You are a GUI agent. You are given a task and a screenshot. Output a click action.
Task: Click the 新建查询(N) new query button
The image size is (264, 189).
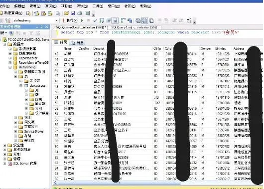coord(11,13)
